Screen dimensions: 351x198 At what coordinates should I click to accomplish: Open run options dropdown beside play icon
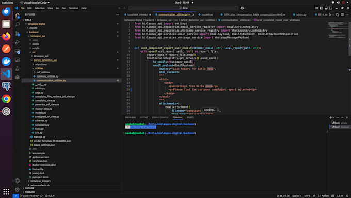click(x=333, y=14)
